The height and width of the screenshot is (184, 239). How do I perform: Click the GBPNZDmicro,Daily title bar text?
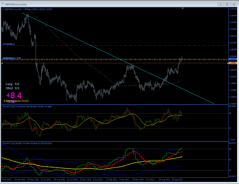(x=16, y=5)
